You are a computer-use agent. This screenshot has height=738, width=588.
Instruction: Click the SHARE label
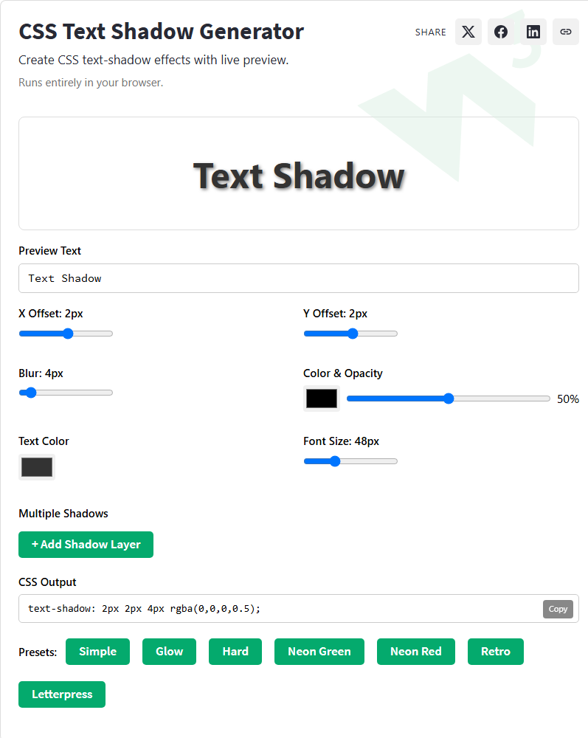click(430, 32)
